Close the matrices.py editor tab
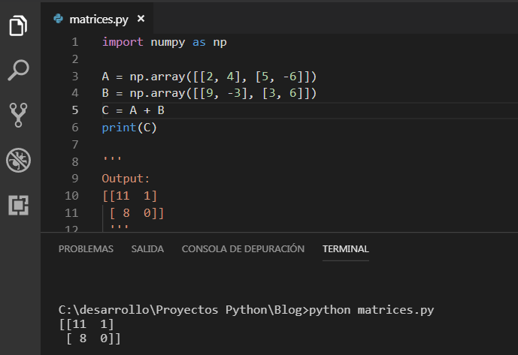This screenshot has height=355, width=518. click(x=141, y=19)
